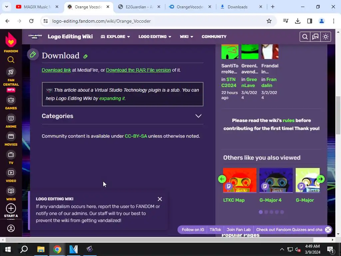Show previous items in carousel
Viewport: 341px width, 256px height.
pos(222,179)
